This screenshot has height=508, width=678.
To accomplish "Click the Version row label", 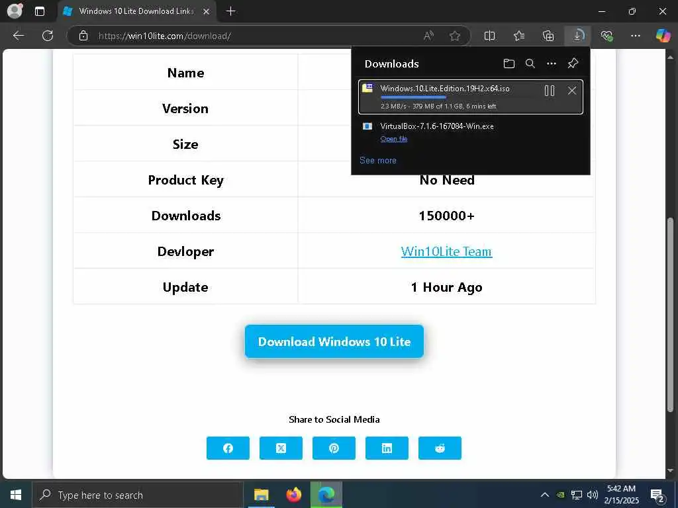I will pyautogui.click(x=185, y=108).
